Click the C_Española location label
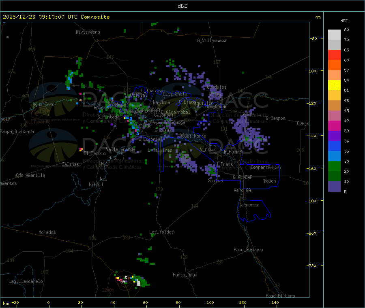Viewport: 365px width, 308px height. pos(175,94)
